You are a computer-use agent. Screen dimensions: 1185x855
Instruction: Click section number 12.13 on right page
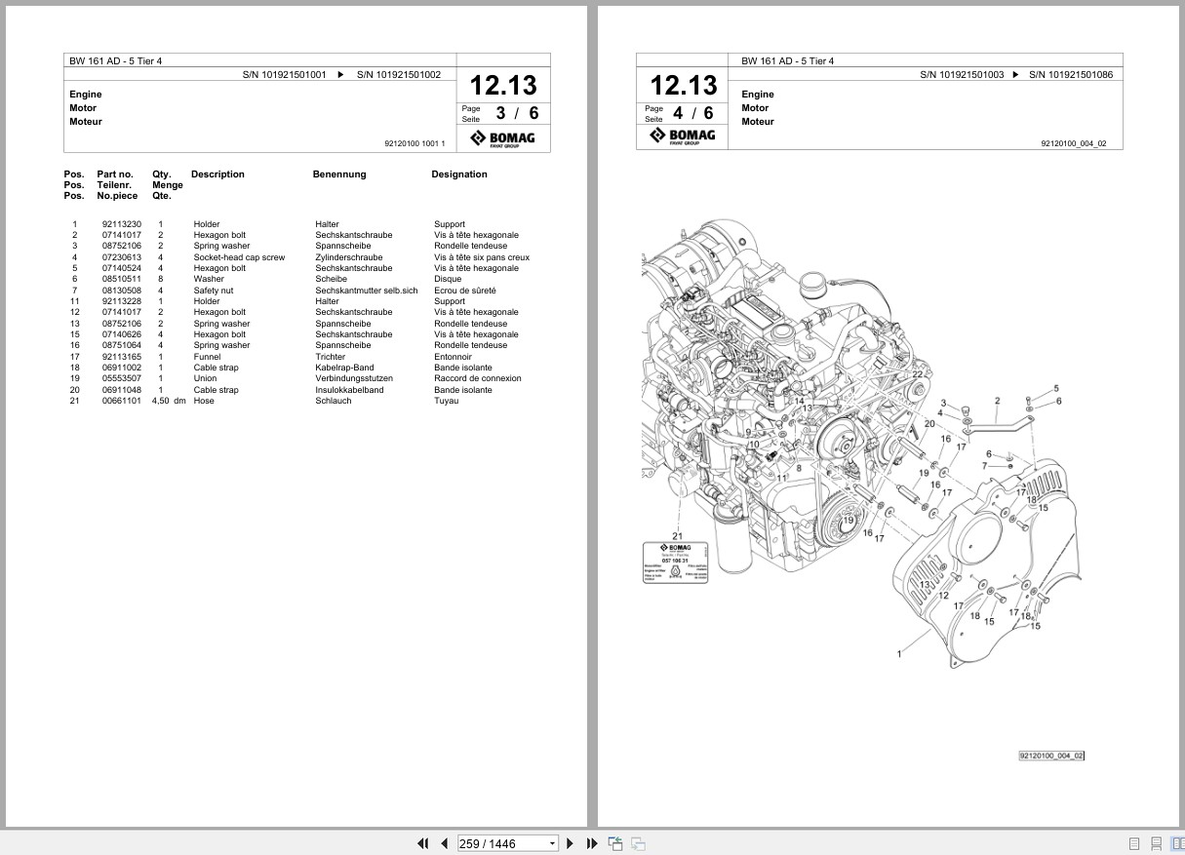[x=684, y=85]
